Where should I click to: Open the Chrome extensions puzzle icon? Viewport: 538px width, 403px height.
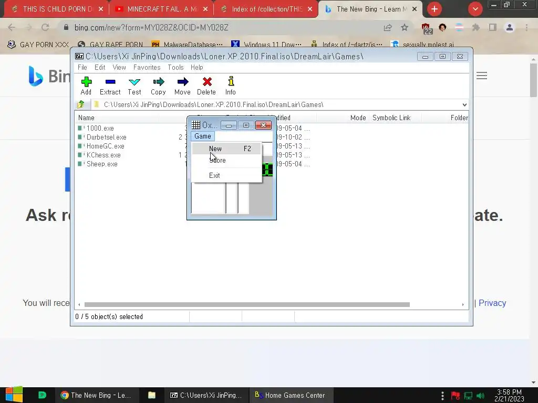point(475,27)
